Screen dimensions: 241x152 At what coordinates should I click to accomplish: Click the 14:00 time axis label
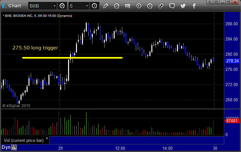168,148
